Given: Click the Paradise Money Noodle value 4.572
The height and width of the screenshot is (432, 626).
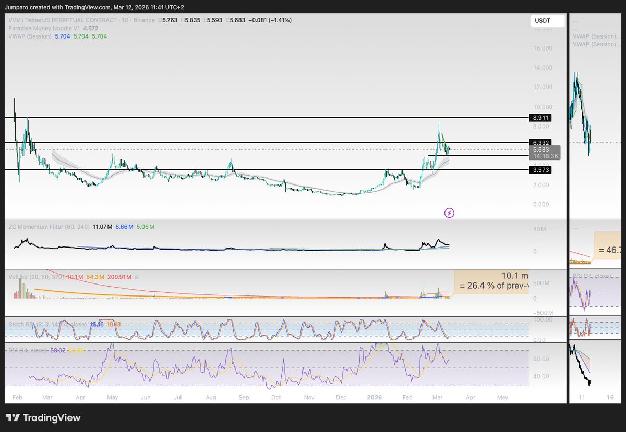Looking at the screenshot, I should click(92, 28).
